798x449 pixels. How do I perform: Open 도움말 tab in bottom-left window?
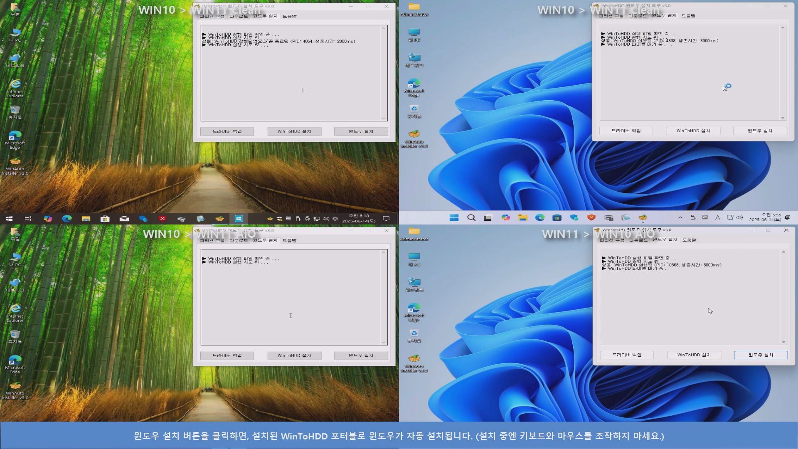click(x=289, y=240)
